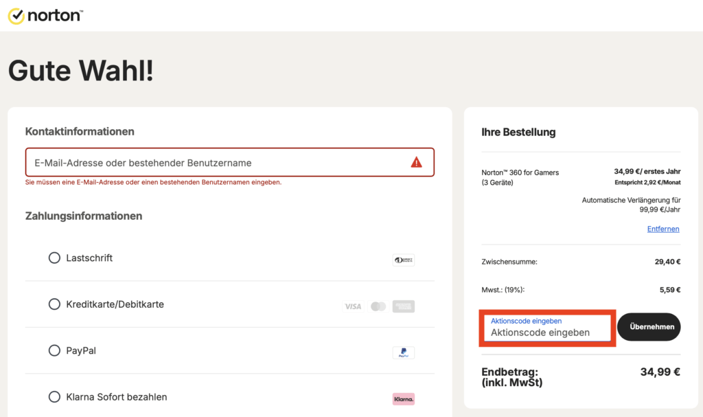Click the Kontaktinformationen heading
703x417 pixels.
[x=80, y=131]
